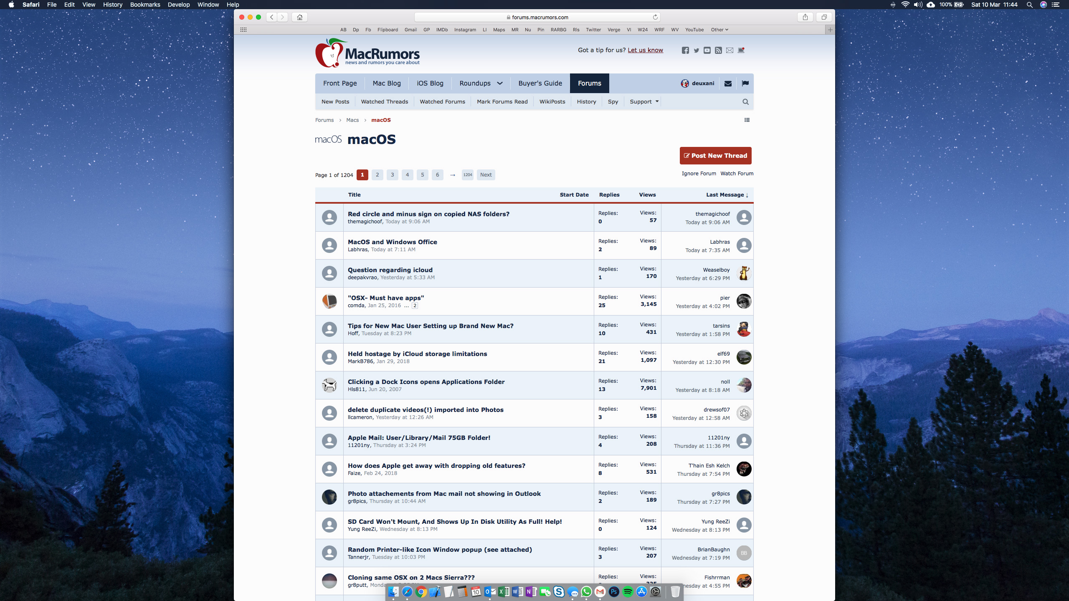Go back in Safari history
1069x601 pixels.
click(272, 17)
